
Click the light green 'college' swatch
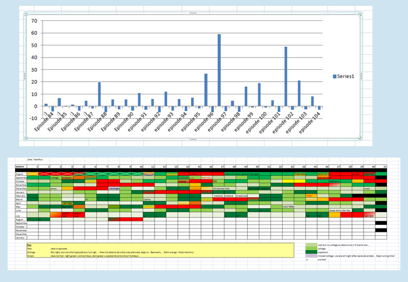click(x=311, y=249)
